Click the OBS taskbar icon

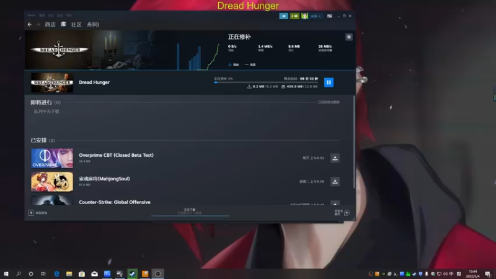pyautogui.click(x=157, y=273)
